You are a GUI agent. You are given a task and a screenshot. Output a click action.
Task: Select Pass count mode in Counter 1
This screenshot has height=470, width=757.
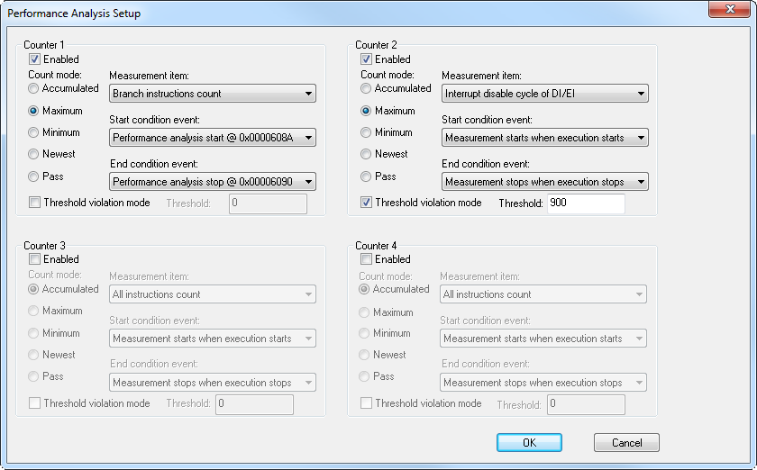tap(34, 176)
